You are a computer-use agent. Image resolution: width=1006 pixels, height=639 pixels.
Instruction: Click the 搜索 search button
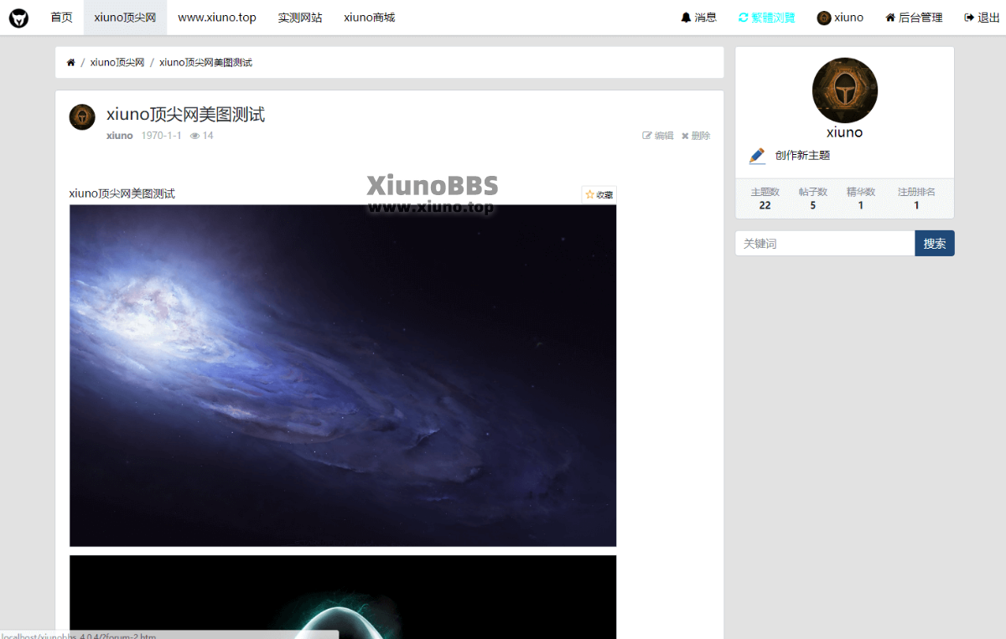click(935, 244)
